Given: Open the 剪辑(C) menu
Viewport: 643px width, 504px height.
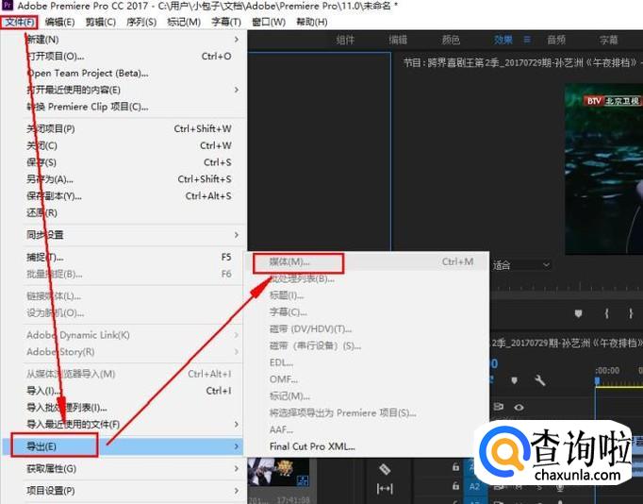Looking at the screenshot, I should (101, 22).
